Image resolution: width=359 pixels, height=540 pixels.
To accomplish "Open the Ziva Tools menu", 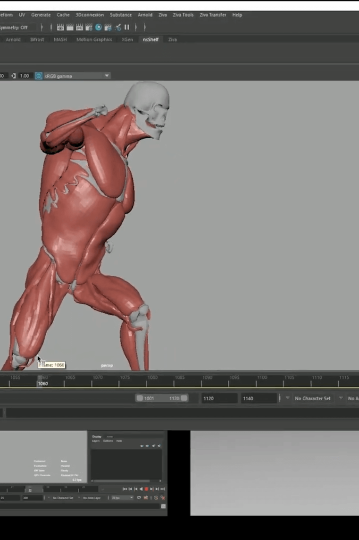I will [x=183, y=15].
